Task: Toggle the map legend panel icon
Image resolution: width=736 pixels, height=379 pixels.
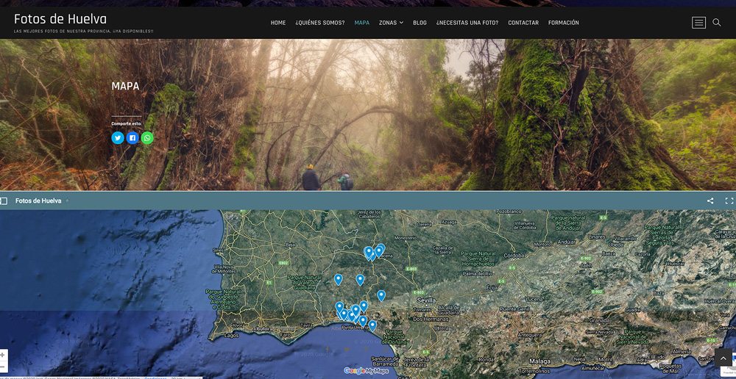Action: coord(4,201)
